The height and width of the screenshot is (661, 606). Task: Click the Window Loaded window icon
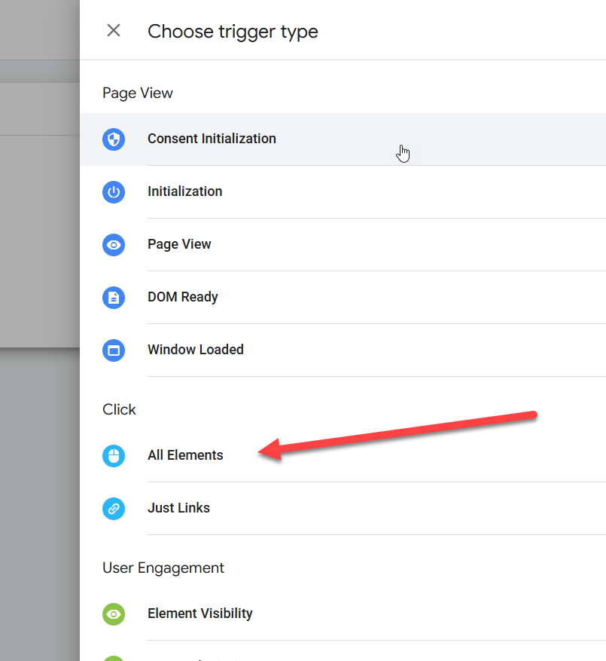(114, 350)
